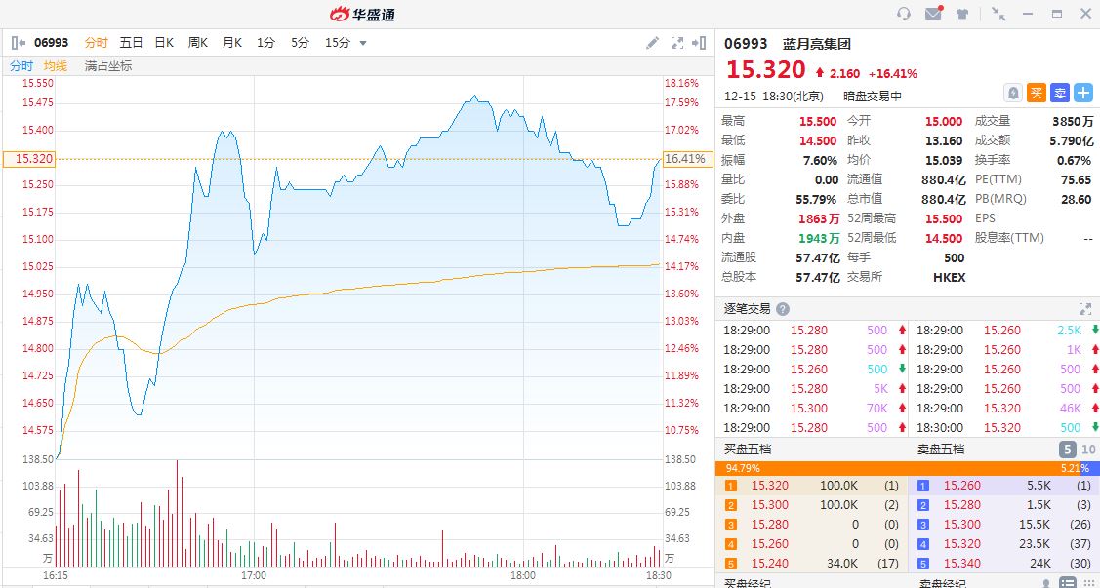Viewport: 1100px width, 588px height.
Task: Click the orange 买 buy button
Action: 1037,93
